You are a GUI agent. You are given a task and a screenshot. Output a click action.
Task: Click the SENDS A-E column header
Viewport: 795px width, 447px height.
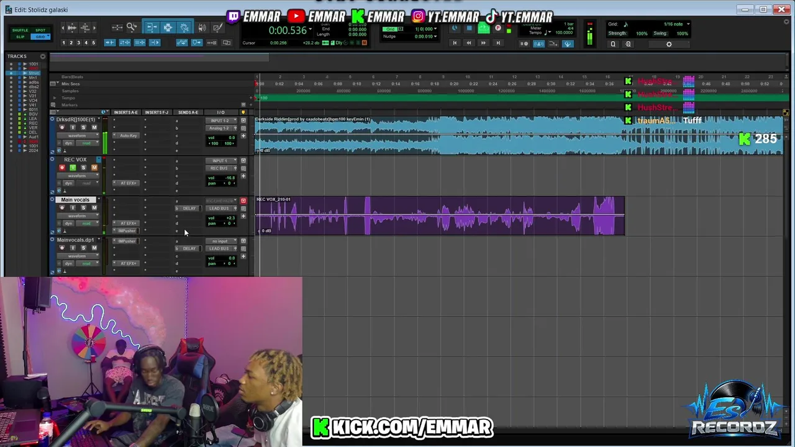tap(188, 112)
